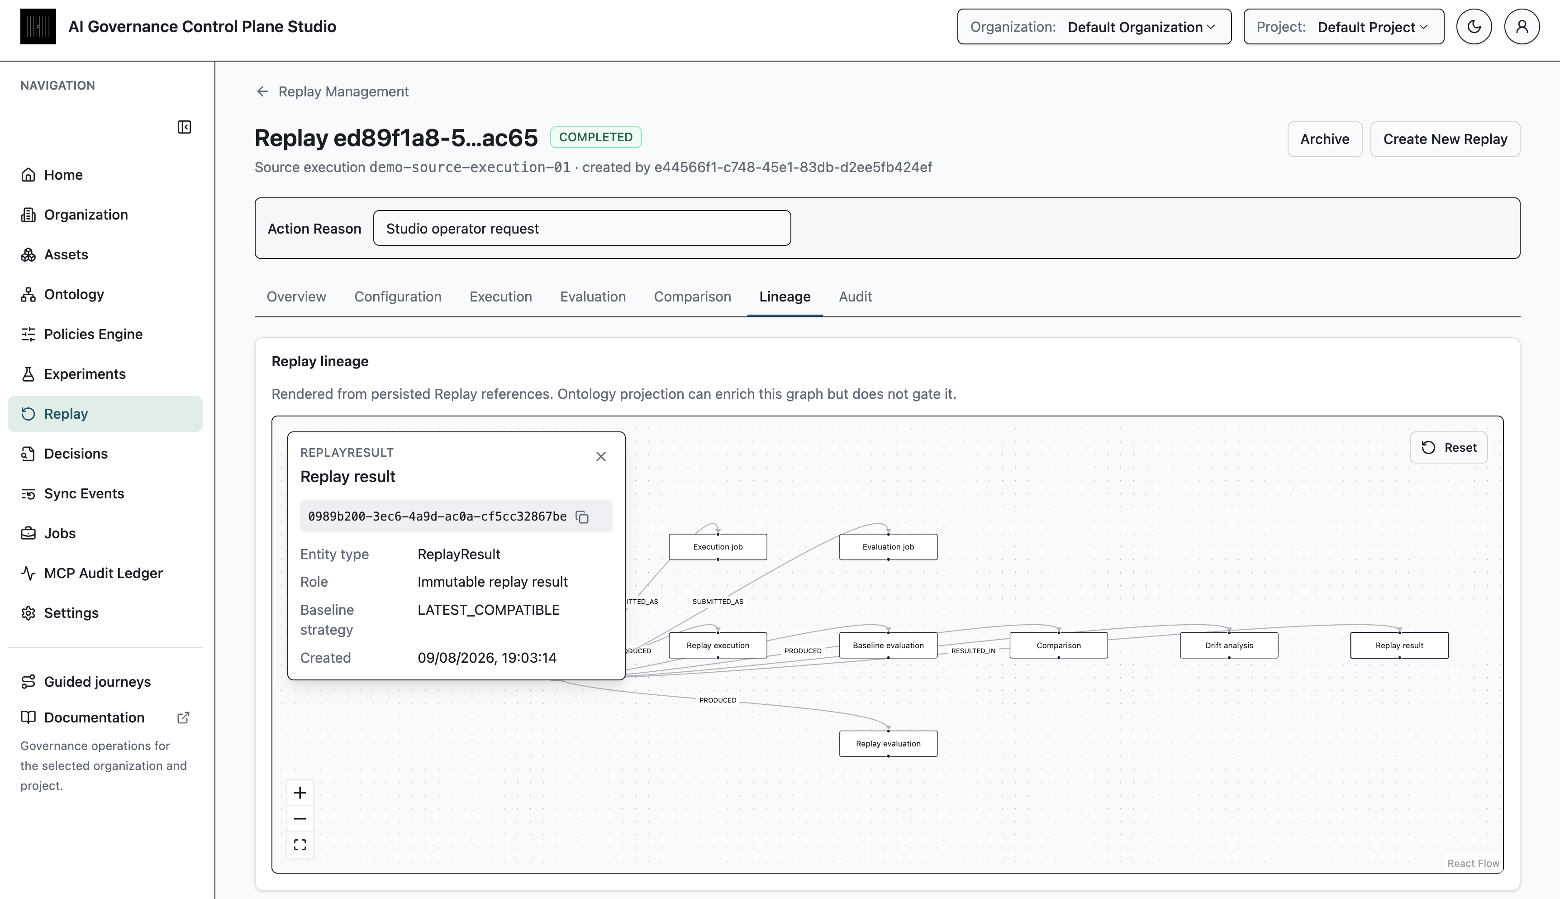Fit the lineage graph to view
The height and width of the screenshot is (899, 1560).
[300, 845]
